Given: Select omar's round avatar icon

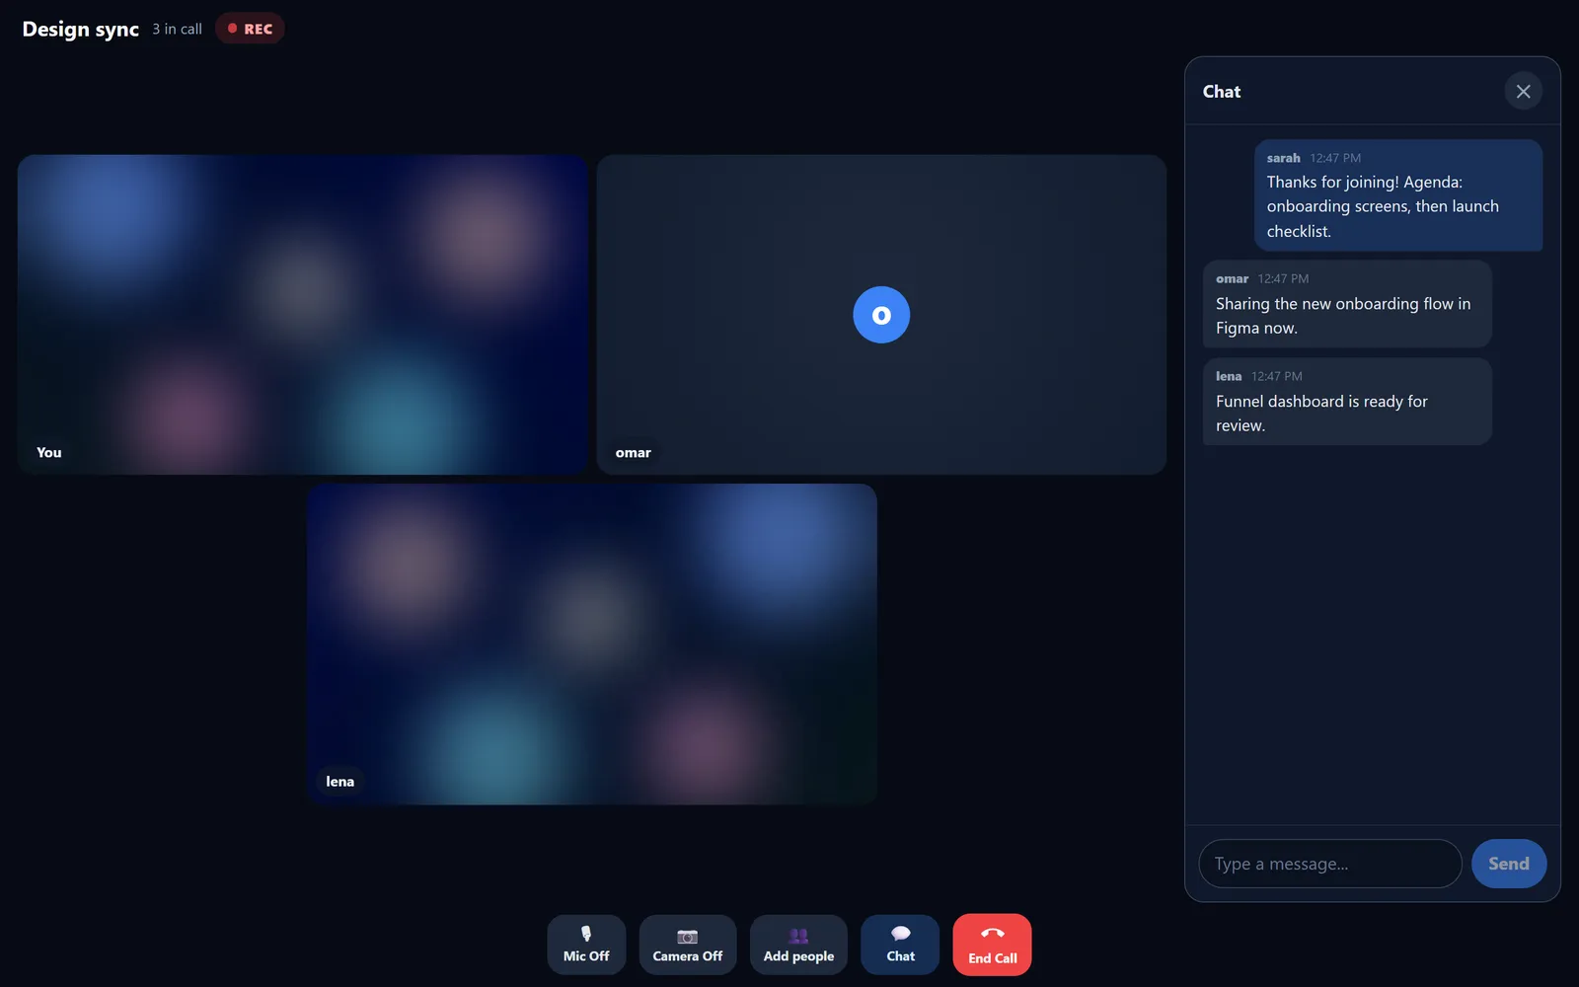Looking at the screenshot, I should [x=881, y=315].
